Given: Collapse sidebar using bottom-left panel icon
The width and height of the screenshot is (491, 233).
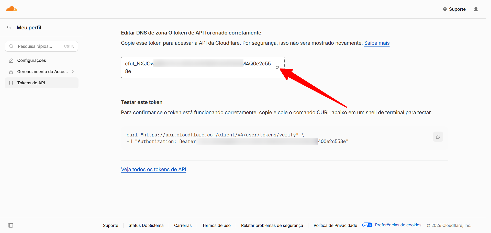Looking at the screenshot, I should [10, 225].
